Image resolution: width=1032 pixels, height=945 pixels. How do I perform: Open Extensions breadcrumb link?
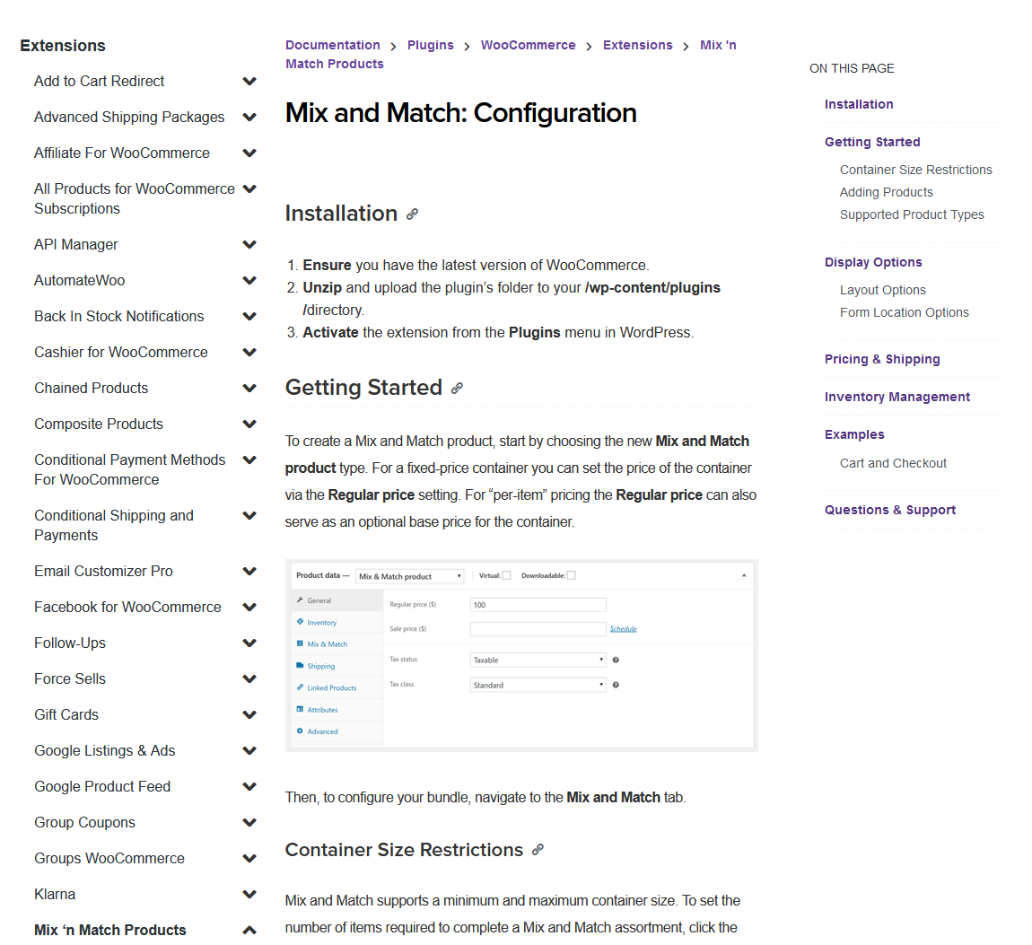638,45
